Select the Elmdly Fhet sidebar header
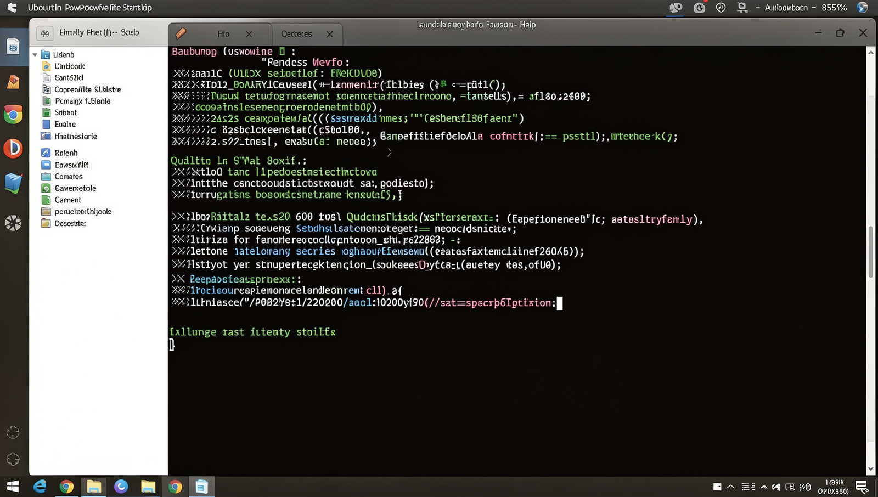Viewport: 878px width, 497px height. tap(99, 32)
